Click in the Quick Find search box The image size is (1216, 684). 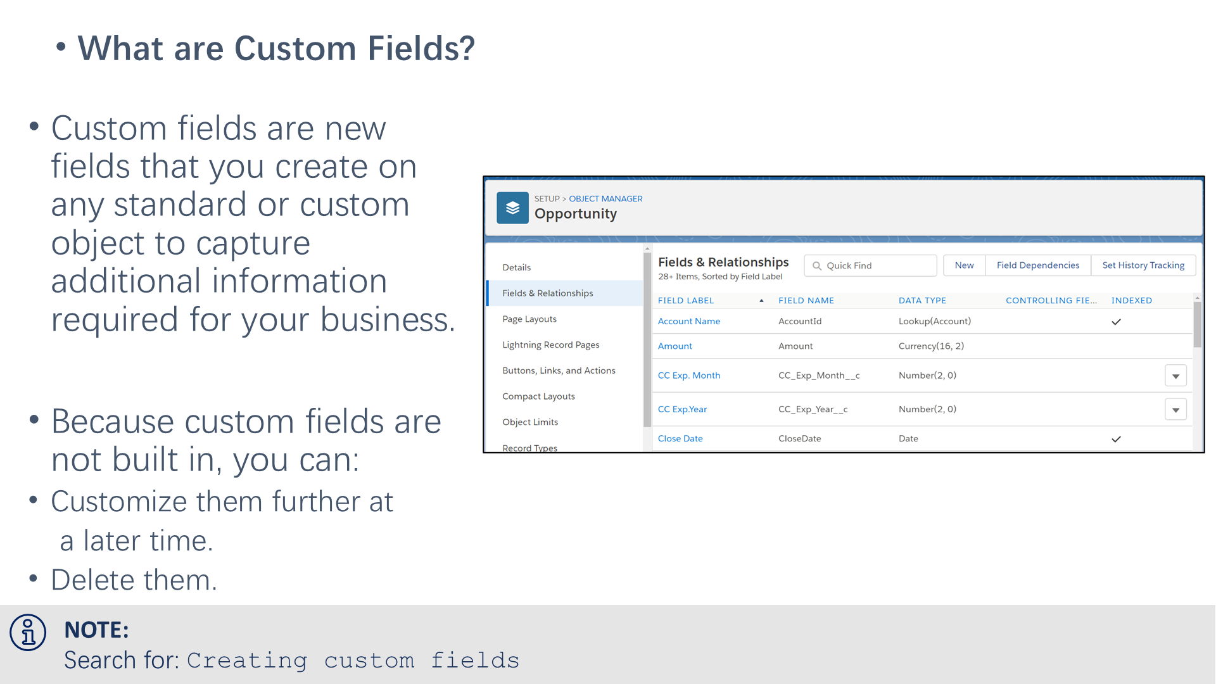[870, 266]
